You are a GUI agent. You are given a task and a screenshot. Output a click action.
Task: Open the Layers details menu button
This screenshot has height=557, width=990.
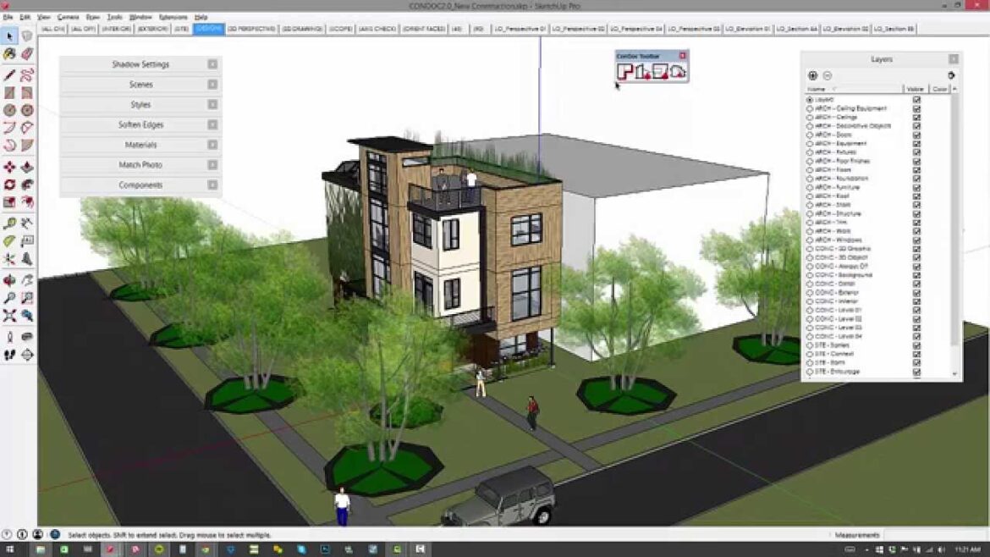coord(950,75)
